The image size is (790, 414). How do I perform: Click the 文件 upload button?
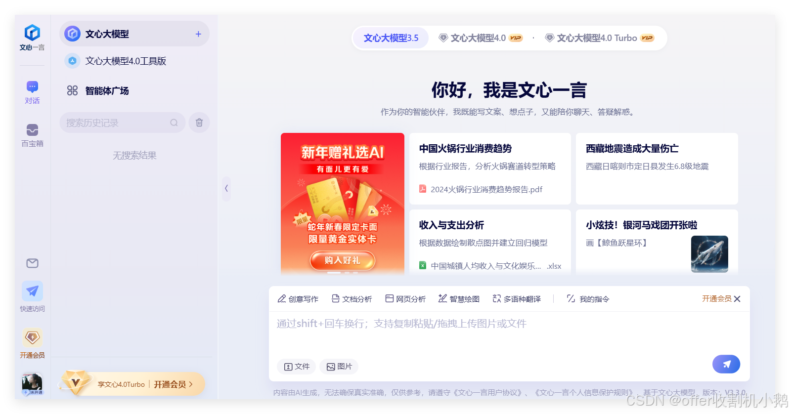[x=297, y=367]
